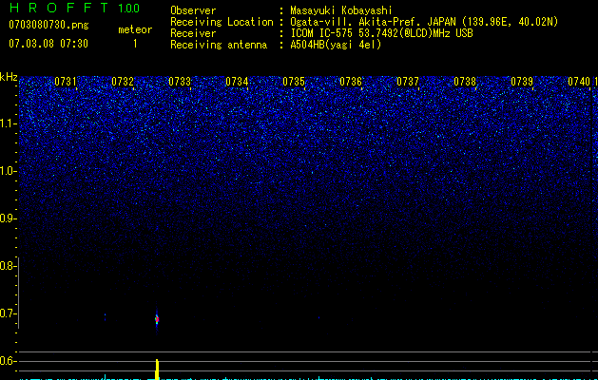Click the date stamp 07.03.08 07:30
The width and height of the screenshot is (598, 380).
point(48,44)
